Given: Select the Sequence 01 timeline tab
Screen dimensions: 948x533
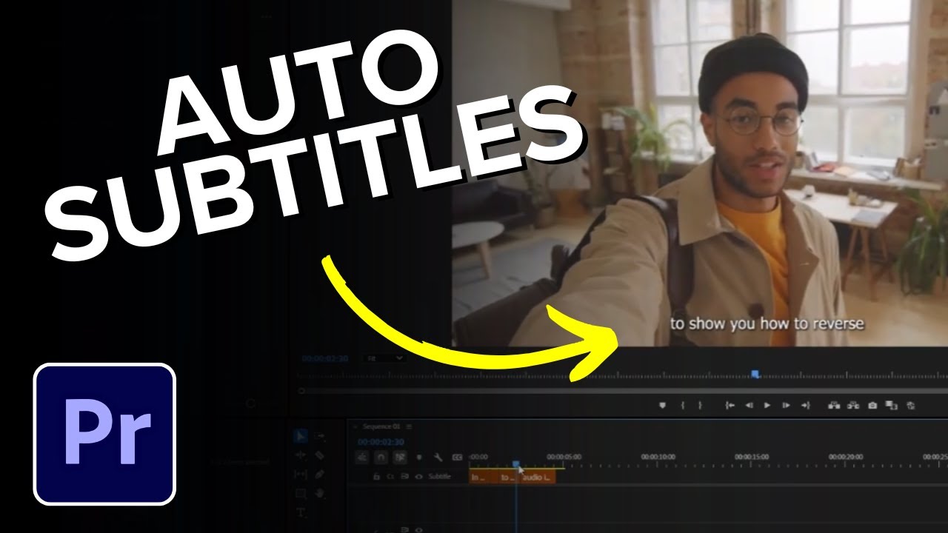Looking at the screenshot, I should 381,426.
